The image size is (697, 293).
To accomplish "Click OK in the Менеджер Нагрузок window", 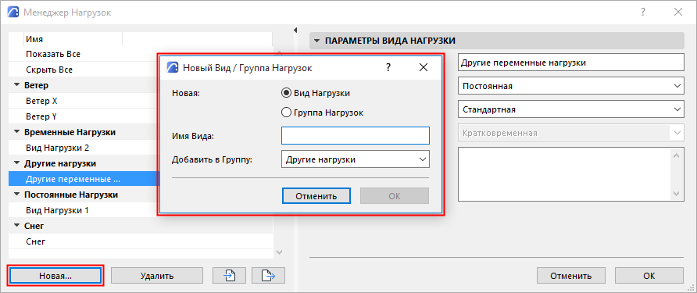I will tap(649, 276).
